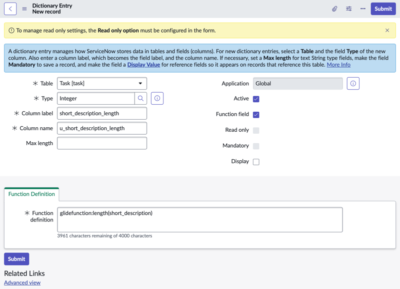This screenshot has width=400, height=289.
Task: Toggle the Mandatory checkbox
Action: point(256,146)
